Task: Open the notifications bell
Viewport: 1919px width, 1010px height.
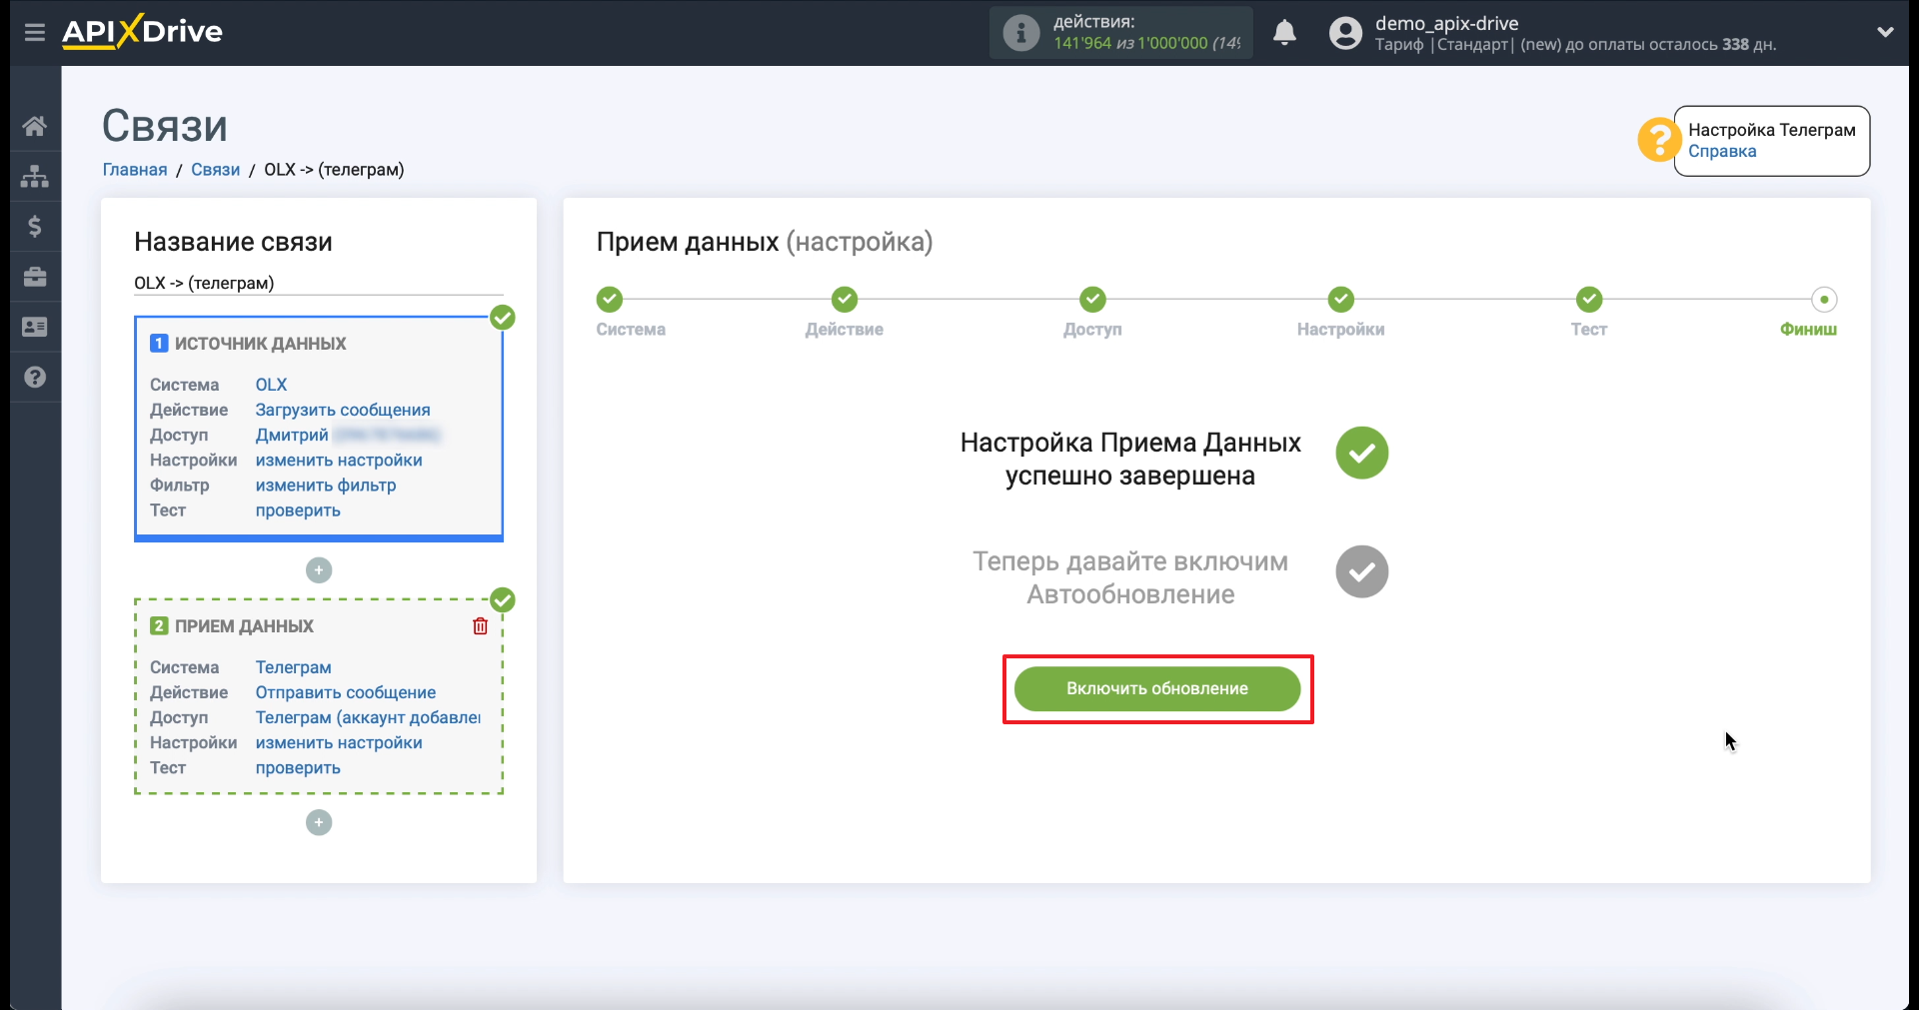Action: pyautogui.click(x=1284, y=33)
